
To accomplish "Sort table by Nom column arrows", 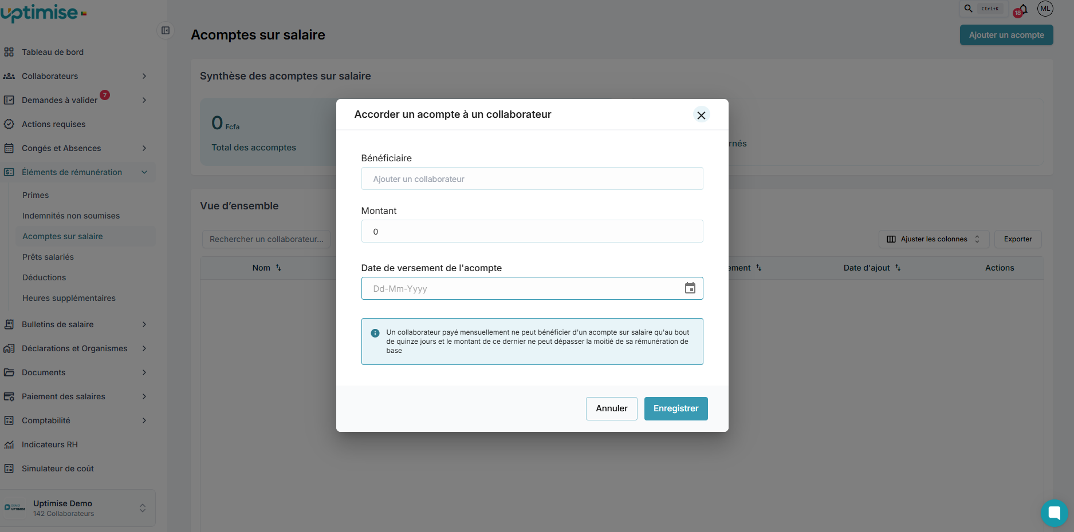I will click(x=278, y=268).
